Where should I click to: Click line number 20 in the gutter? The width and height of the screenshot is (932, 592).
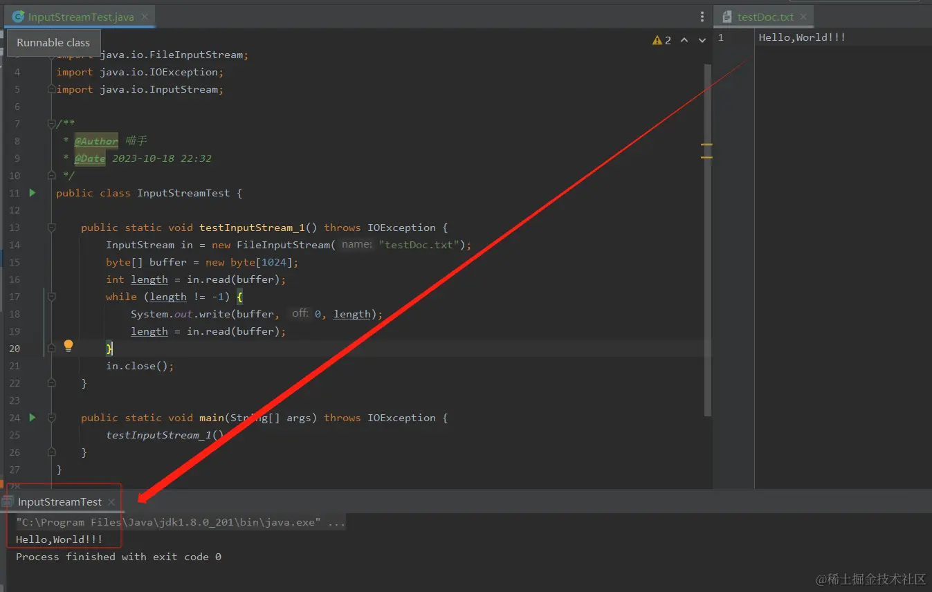pyautogui.click(x=15, y=349)
